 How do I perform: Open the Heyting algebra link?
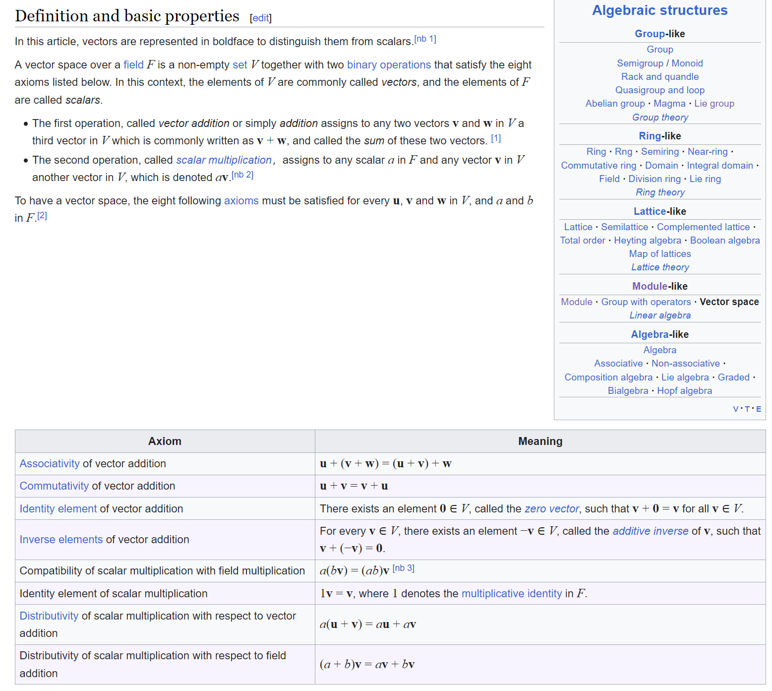[647, 241]
